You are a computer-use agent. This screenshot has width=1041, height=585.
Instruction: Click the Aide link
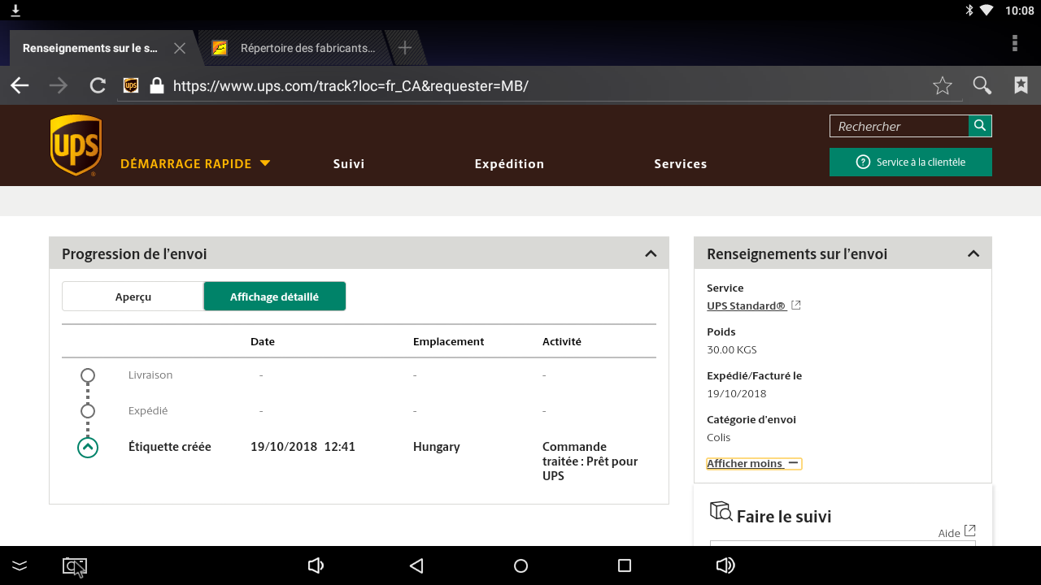tap(949, 533)
